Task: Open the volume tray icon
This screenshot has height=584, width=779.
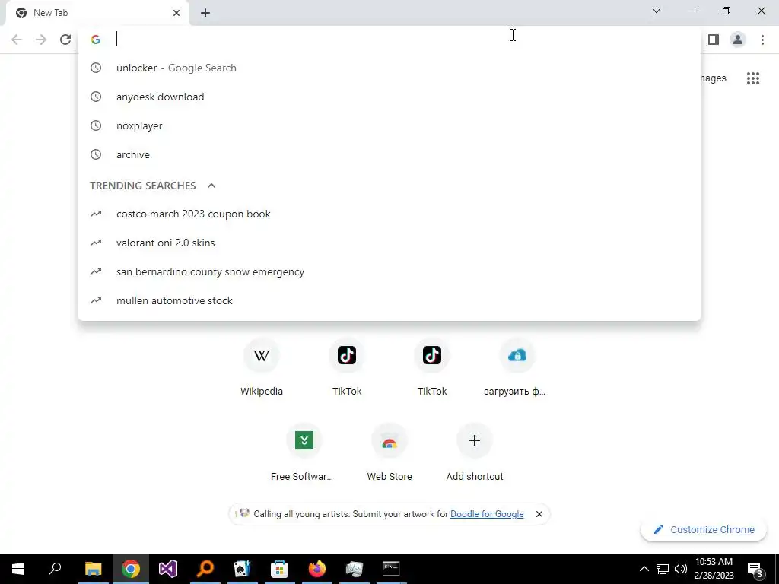Action: (x=681, y=569)
